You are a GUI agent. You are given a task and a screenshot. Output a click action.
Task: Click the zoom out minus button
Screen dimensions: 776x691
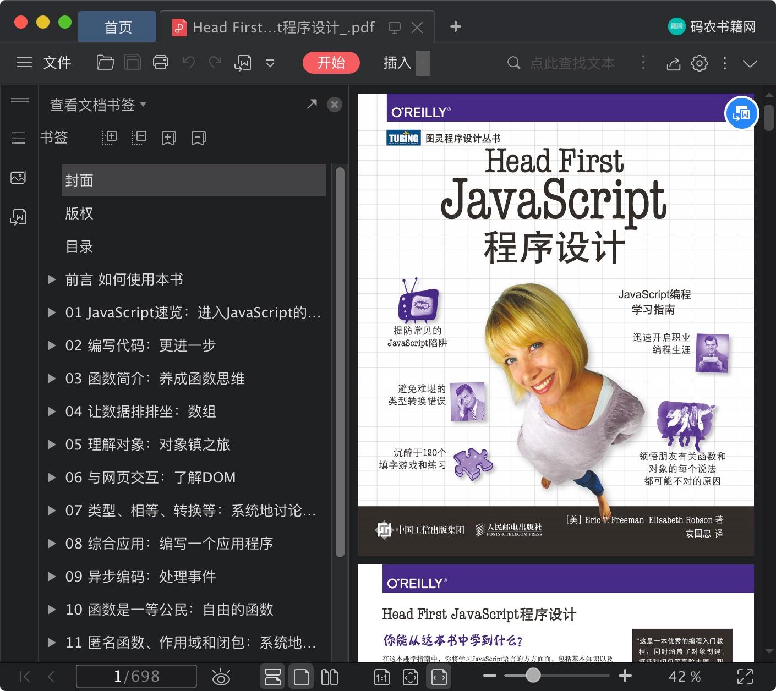pyautogui.click(x=490, y=676)
